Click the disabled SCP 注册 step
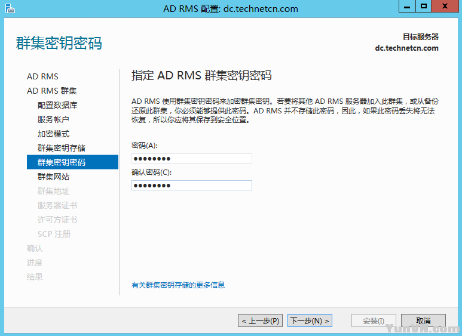The height and width of the screenshot is (336, 462). pos(54,234)
